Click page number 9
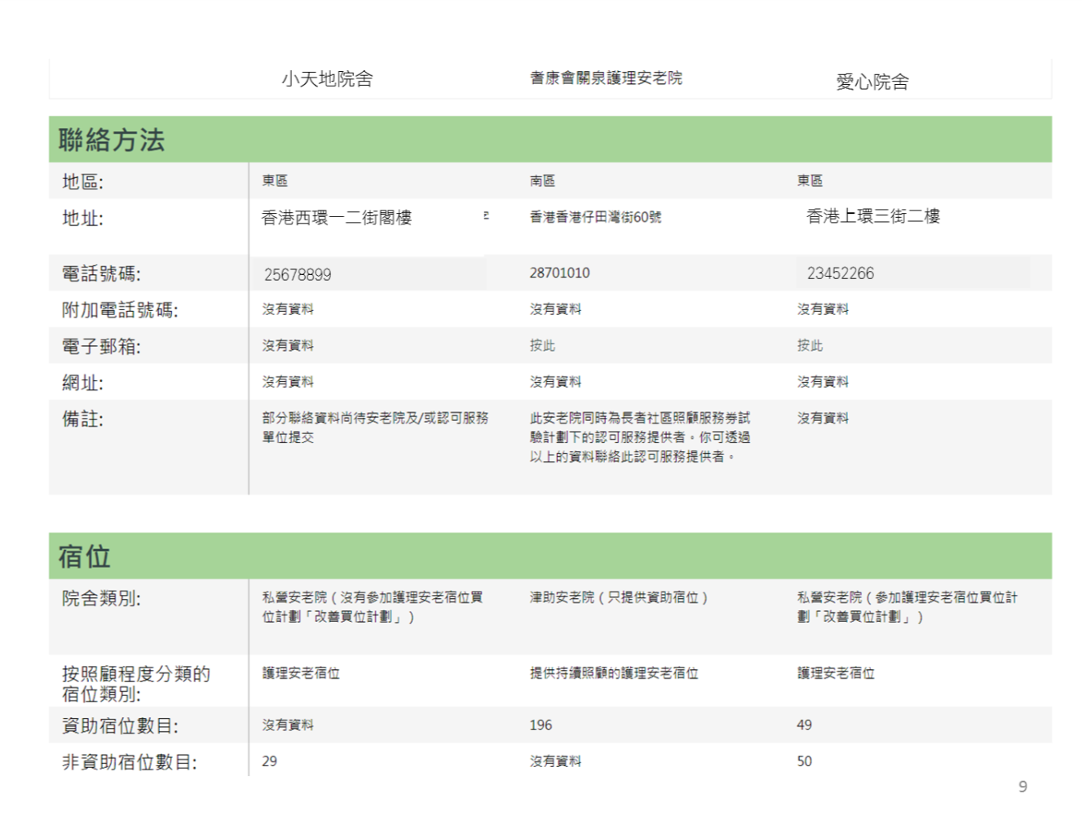 [x=1022, y=787]
